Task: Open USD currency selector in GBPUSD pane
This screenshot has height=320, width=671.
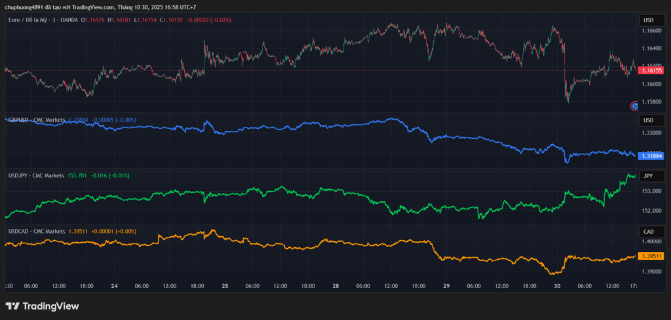Action: pos(649,120)
